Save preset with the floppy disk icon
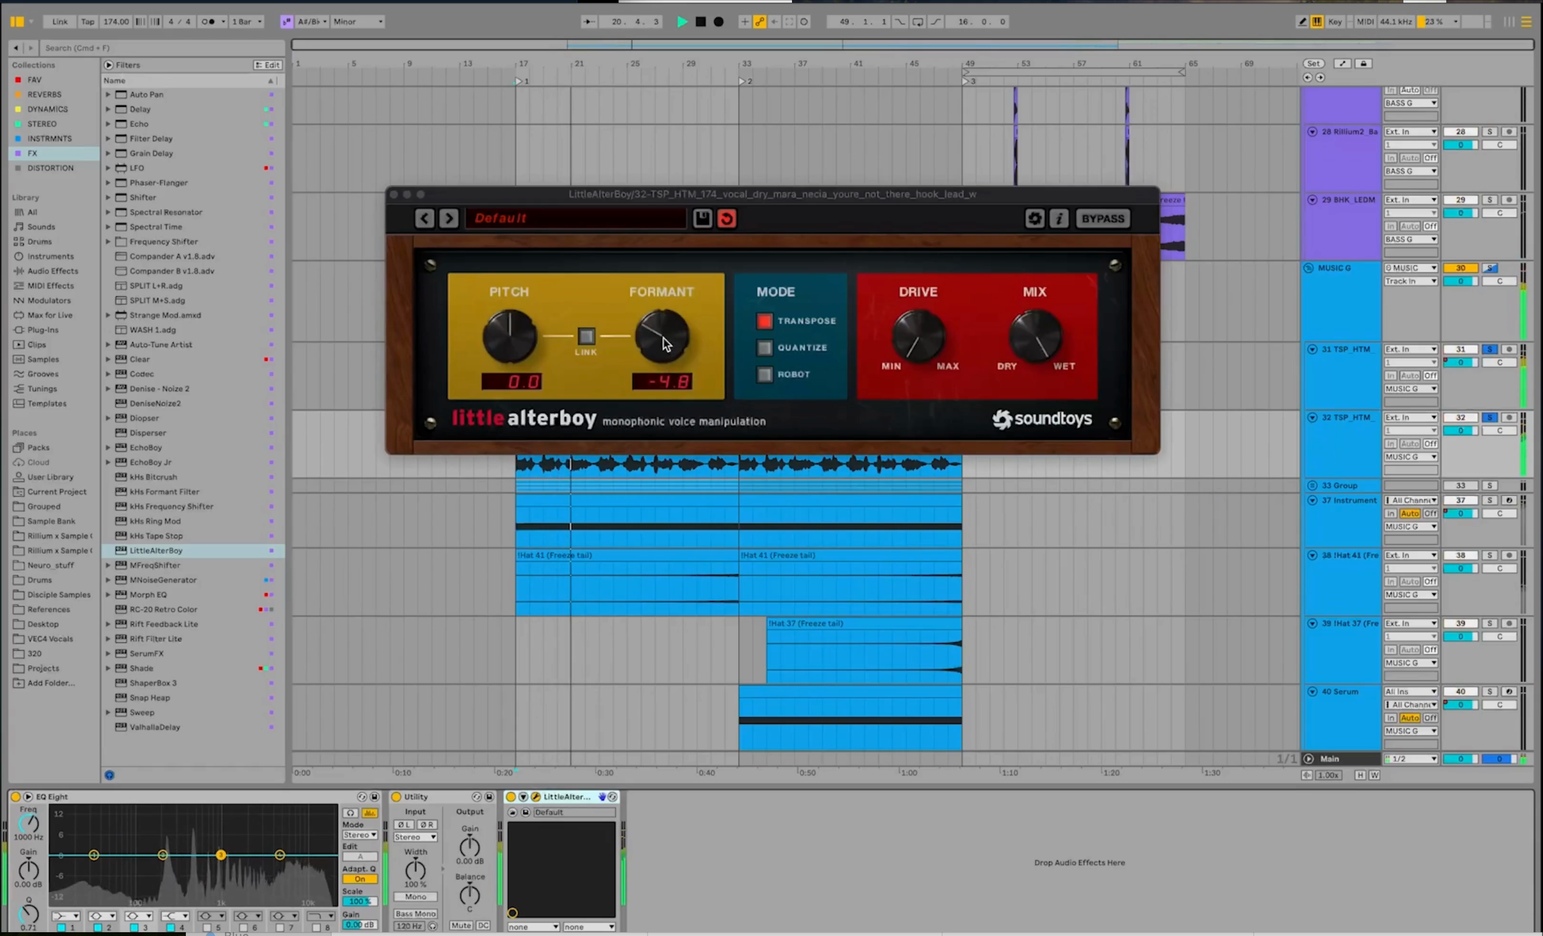Viewport: 1543px width, 936px height. (702, 218)
